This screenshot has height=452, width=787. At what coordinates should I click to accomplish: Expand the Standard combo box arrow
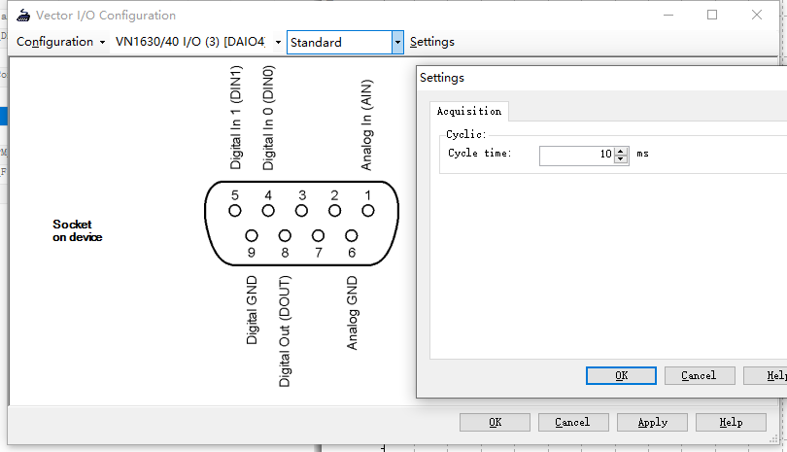397,42
